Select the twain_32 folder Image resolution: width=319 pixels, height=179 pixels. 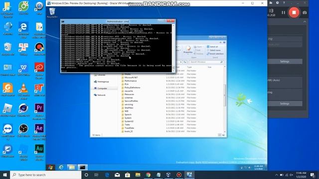(129, 131)
